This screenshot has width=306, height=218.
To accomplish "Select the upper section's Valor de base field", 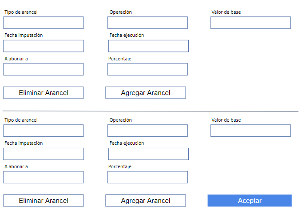I will (x=250, y=23).
